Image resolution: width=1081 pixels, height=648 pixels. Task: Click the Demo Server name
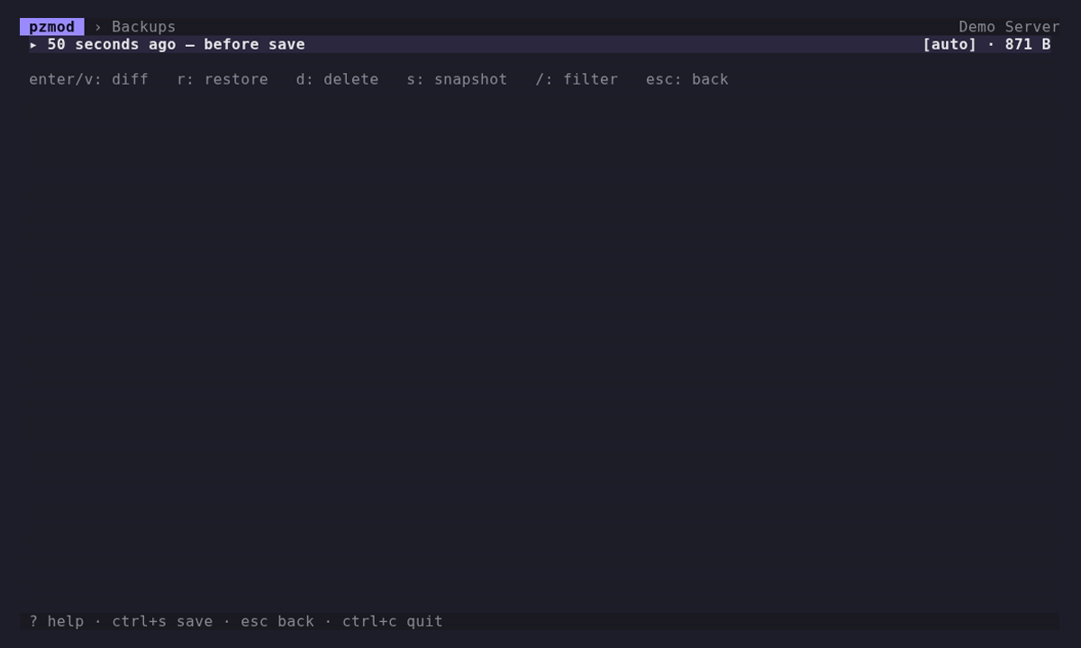pos(1009,27)
